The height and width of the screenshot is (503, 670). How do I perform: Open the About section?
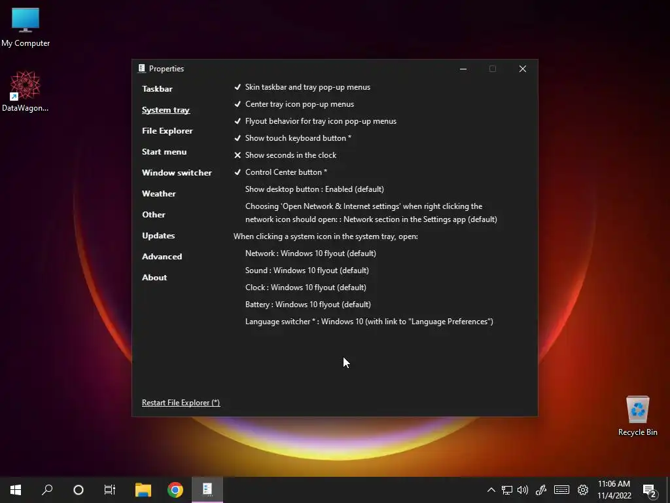(154, 278)
